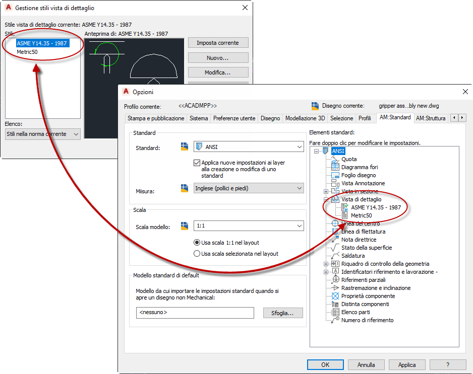Click Annulla to cancel options
Viewport: 473px width, 374px height.
(x=366, y=364)
